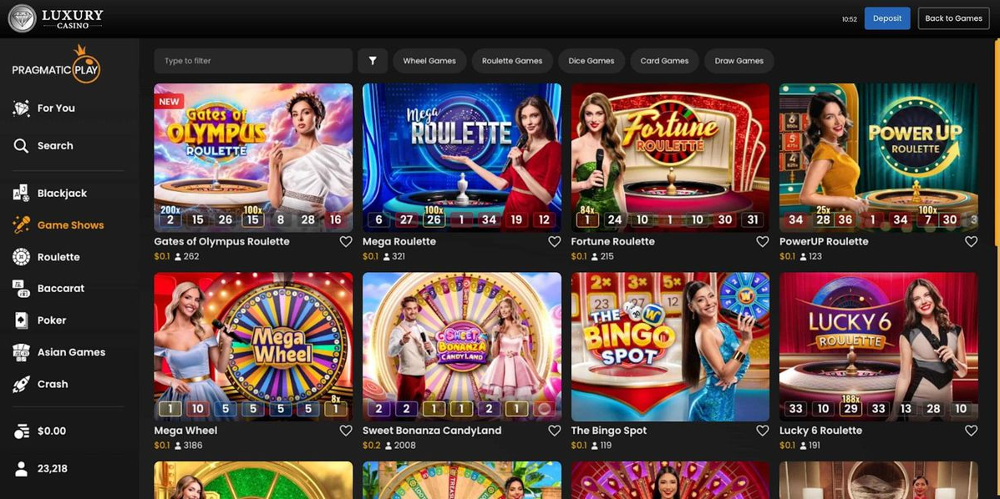Filter by Roulette Games

click(512, 61)
